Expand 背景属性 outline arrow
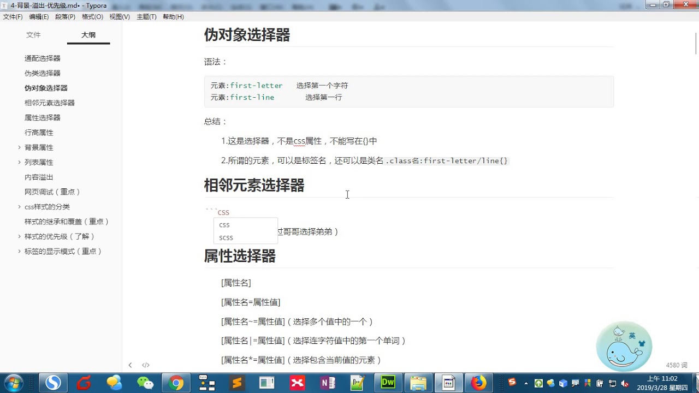 20,147
